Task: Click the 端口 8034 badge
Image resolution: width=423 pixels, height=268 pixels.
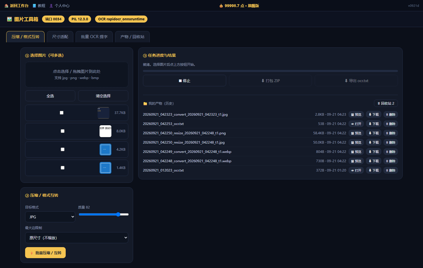Action: tap(53, 19)
